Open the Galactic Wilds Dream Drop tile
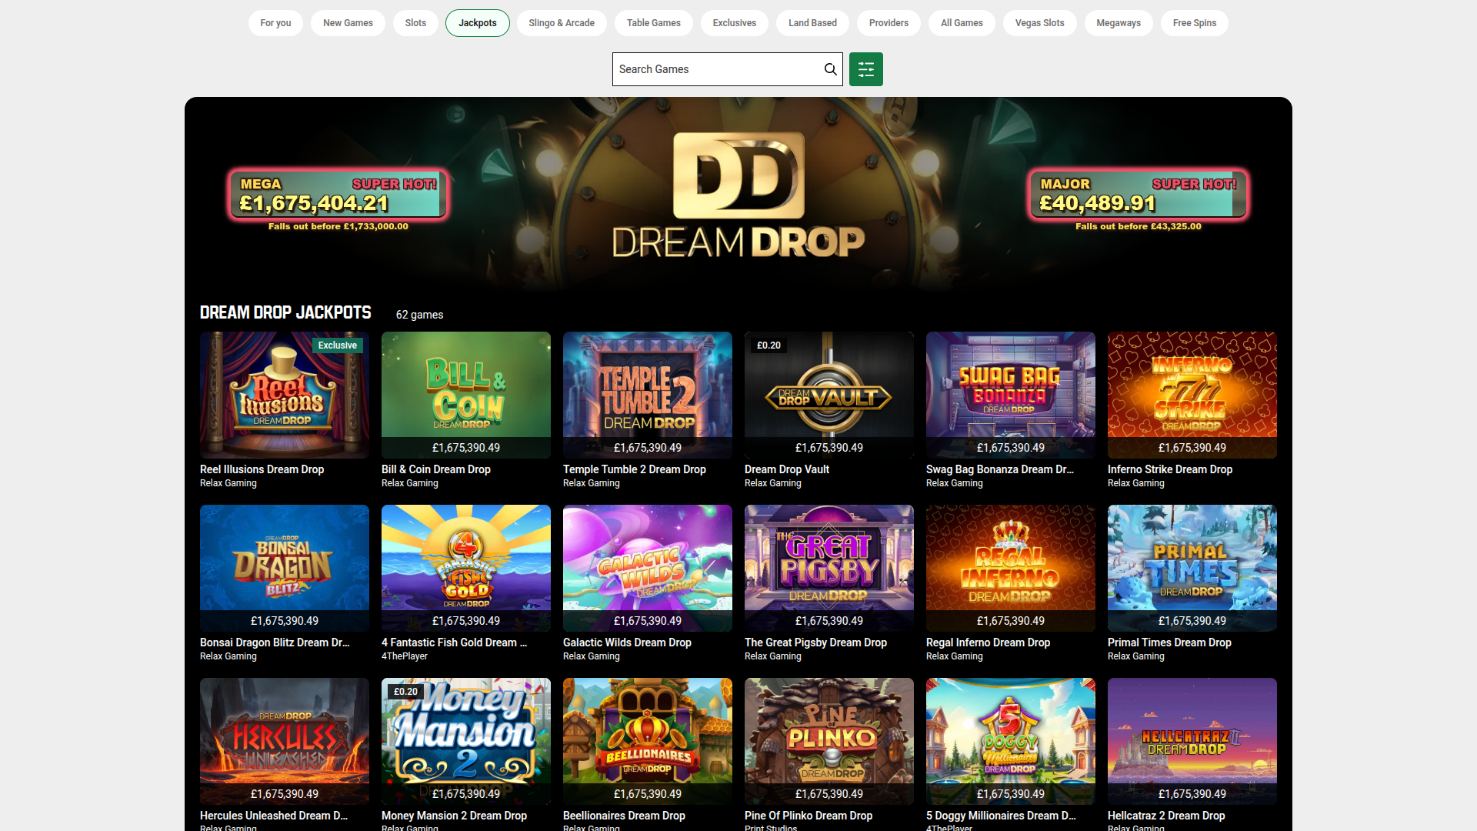1477x831 pixels. point(647,568)
